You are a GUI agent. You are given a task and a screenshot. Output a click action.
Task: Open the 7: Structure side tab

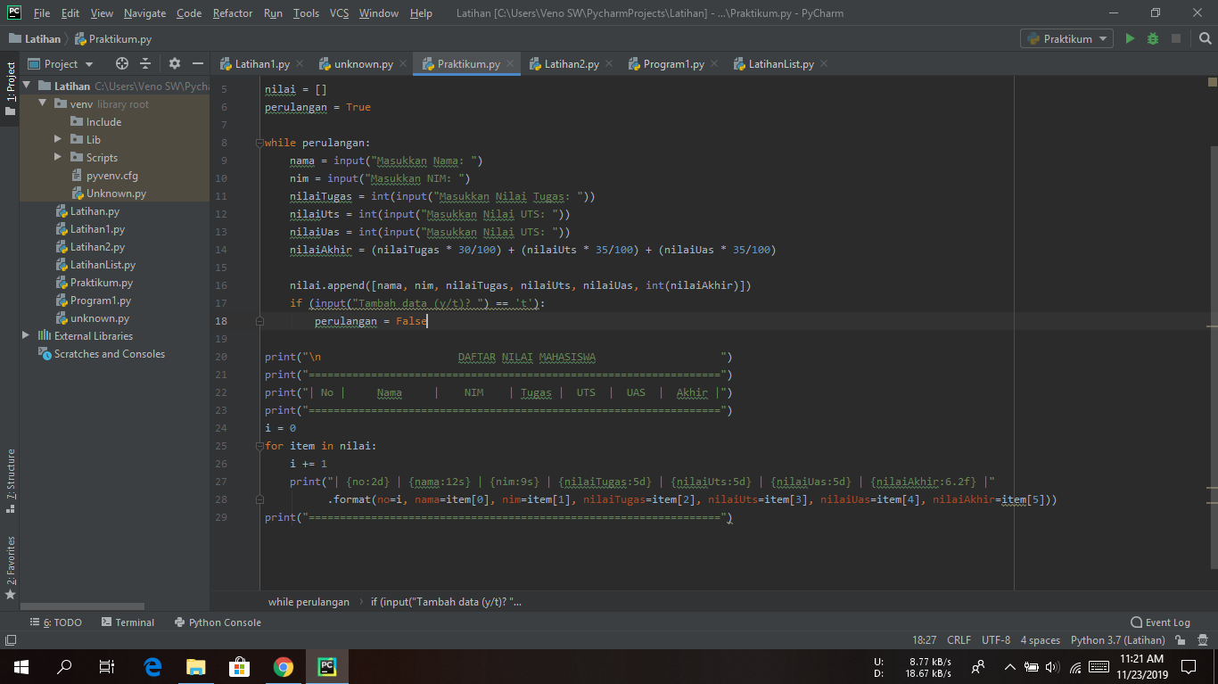pyautogui.click(x=10, y=482)
